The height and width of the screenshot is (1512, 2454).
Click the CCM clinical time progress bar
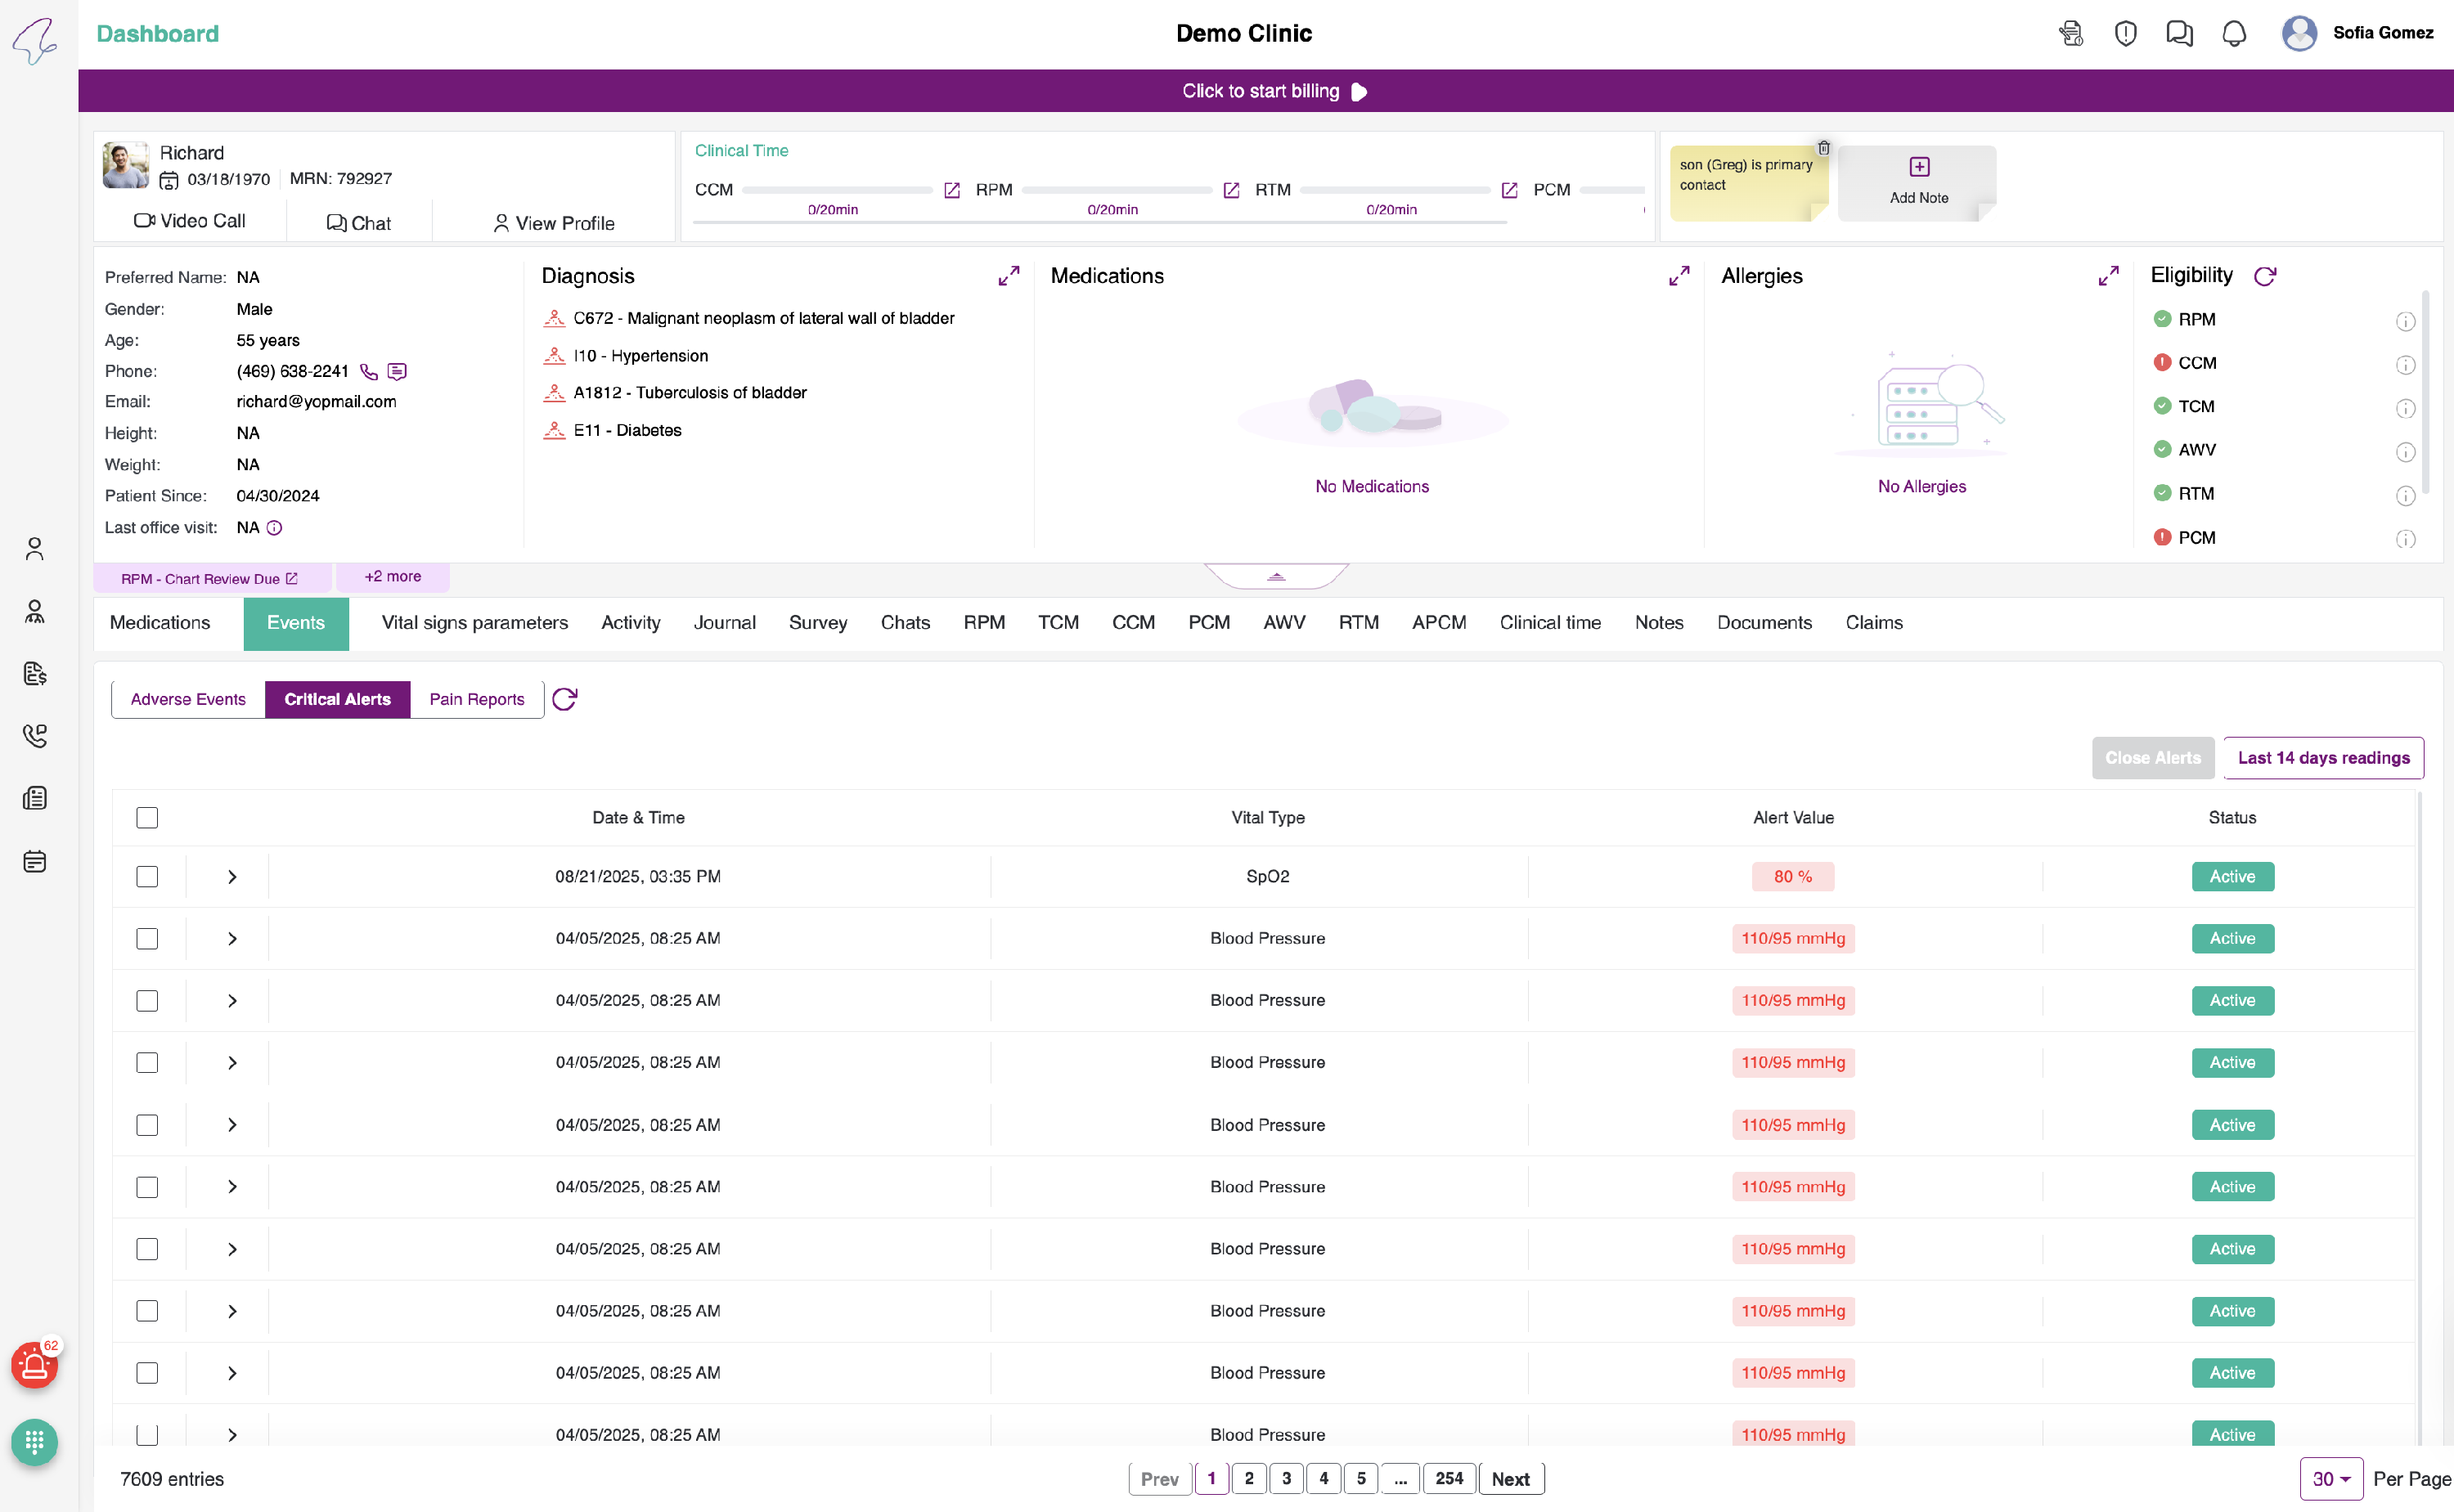tap(836, 190)
